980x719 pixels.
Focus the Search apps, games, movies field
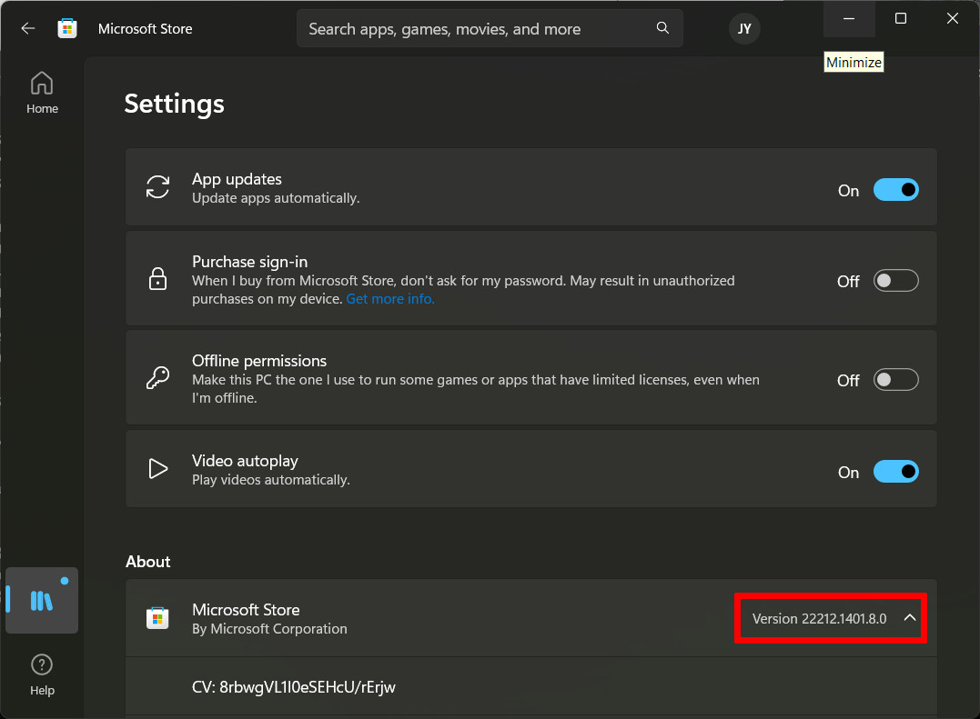pyautogui.click(x=490, y=29)
